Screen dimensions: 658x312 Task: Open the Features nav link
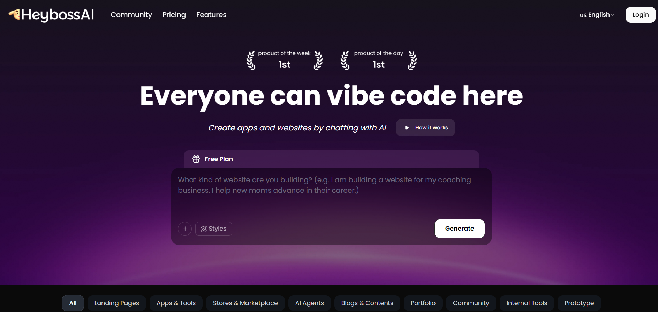tap(211, 15)
